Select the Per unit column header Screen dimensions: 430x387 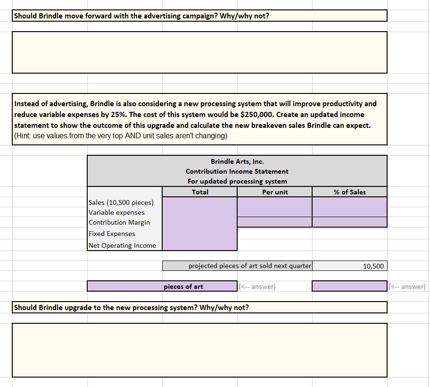click(x=274, y=192)
